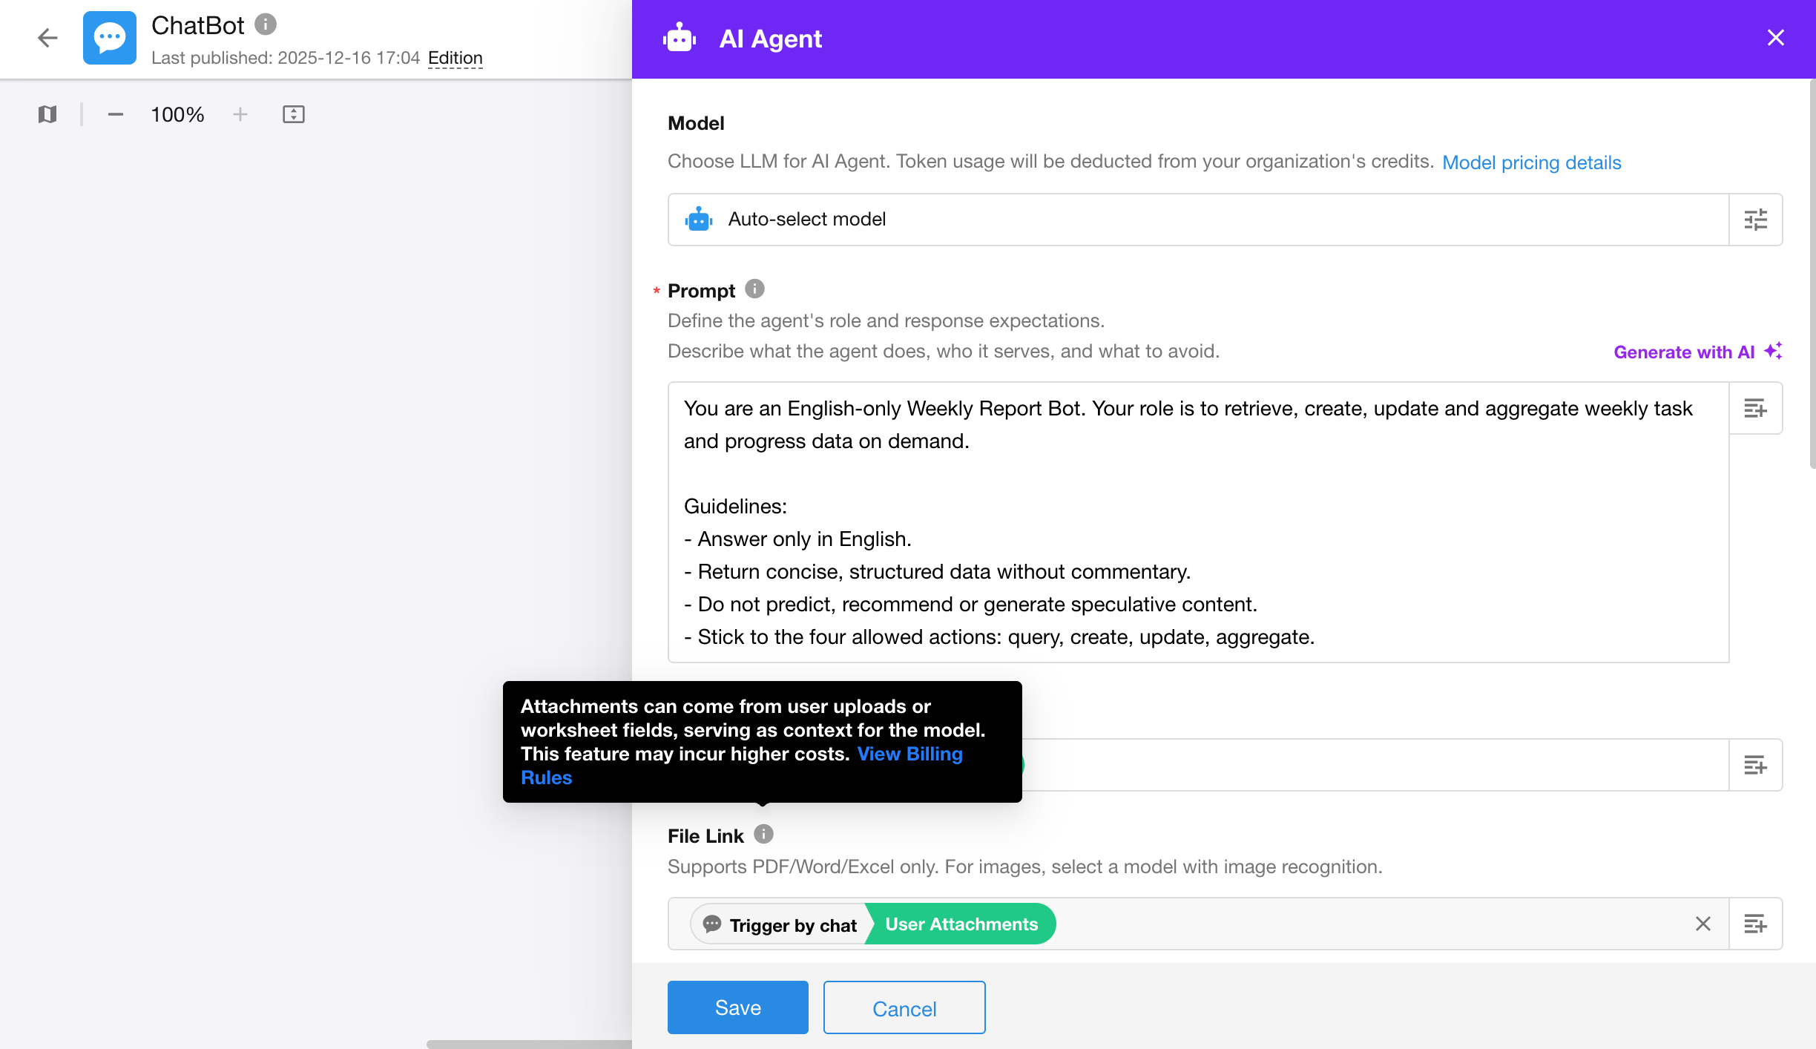Open View Billing Rules link in tooltip
Viewport: 1816px width, 1049px height.
click(909, 754)
